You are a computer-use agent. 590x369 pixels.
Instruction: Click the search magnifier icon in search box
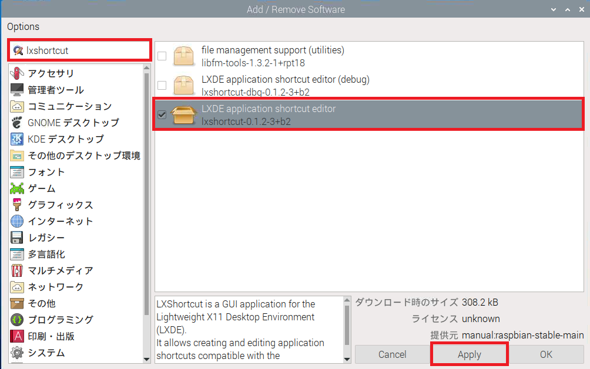pos(18,50)
